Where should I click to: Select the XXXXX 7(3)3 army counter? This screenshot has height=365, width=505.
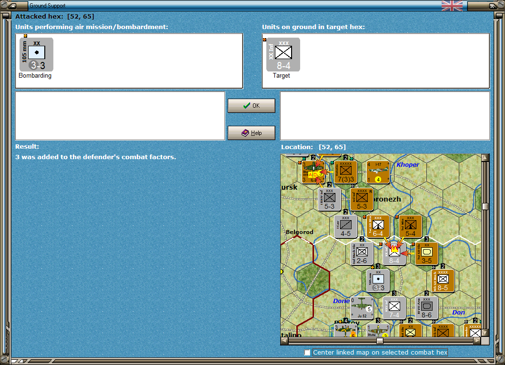click(x=345, y=172)
